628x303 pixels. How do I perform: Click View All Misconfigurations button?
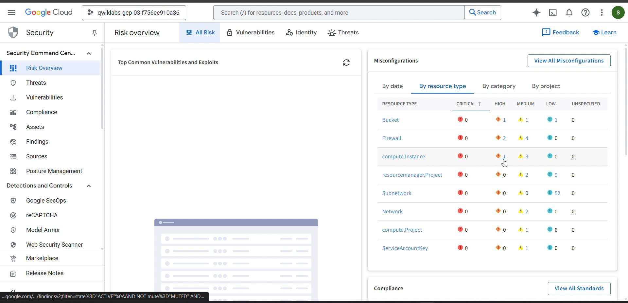click(569, 61)
